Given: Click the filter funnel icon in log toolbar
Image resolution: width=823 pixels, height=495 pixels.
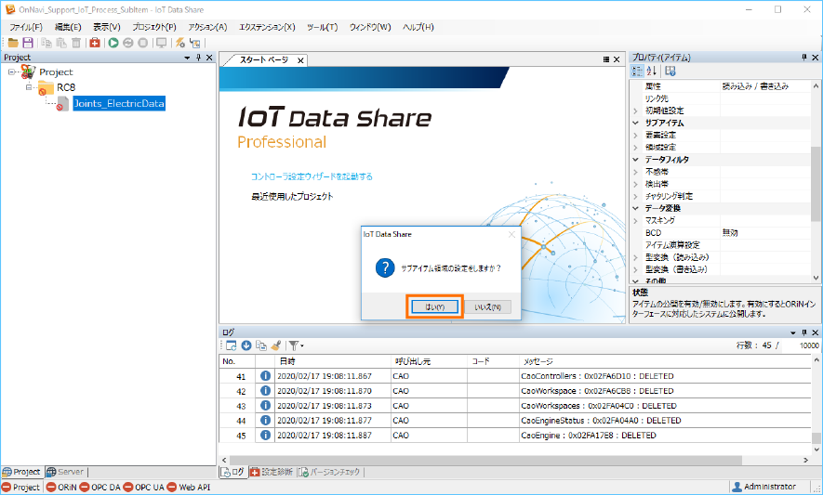Looking at the screenshot, I should [293, 345].
